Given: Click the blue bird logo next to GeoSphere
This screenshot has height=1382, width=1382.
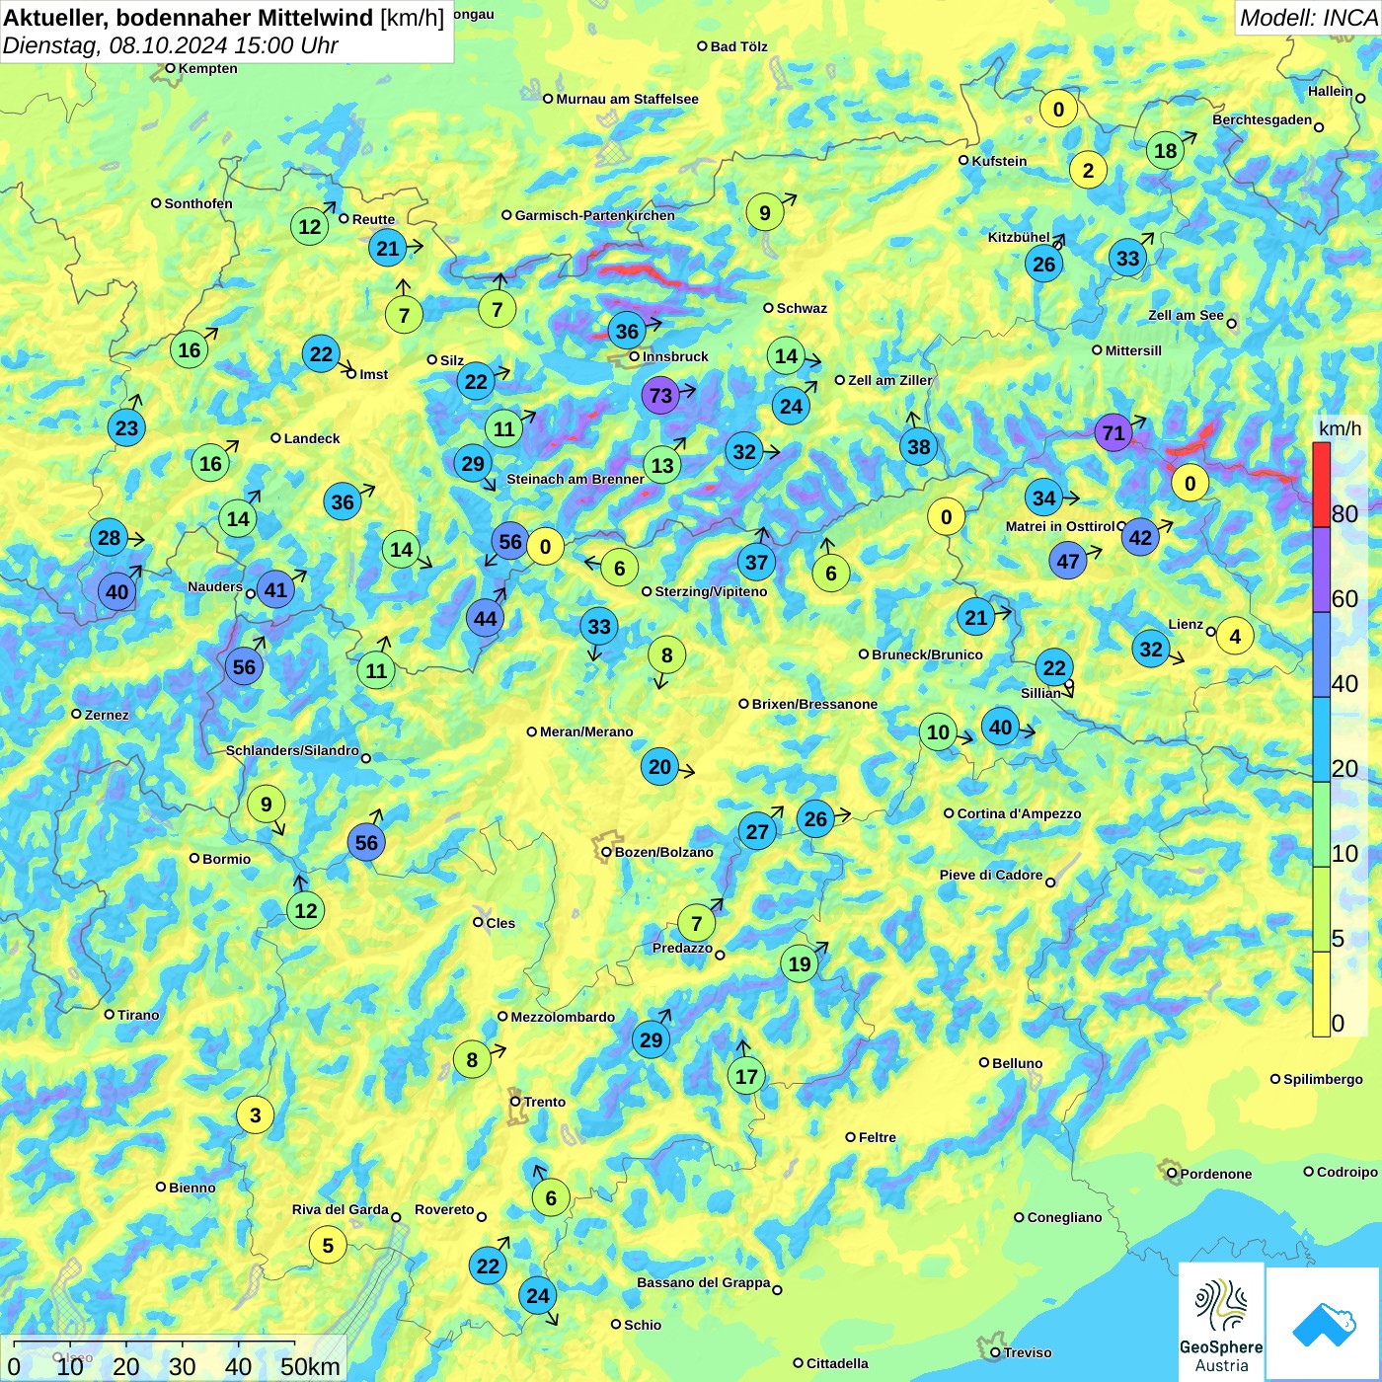Looking at the screenshot, I should click(1323, 1323).
